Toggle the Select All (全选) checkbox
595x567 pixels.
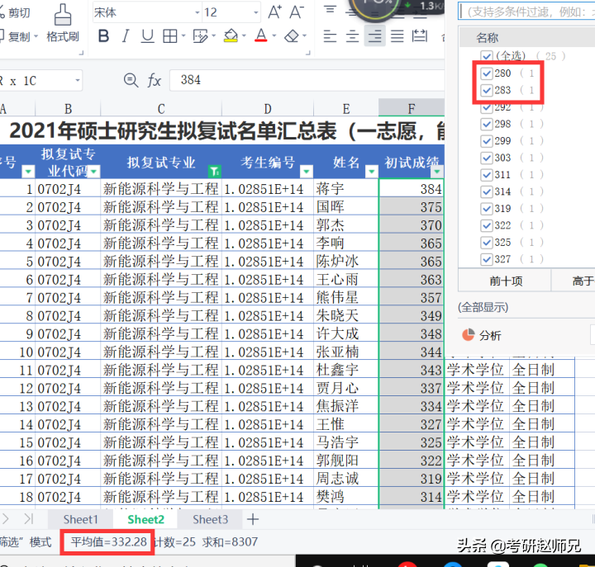(x=486, y=56)
